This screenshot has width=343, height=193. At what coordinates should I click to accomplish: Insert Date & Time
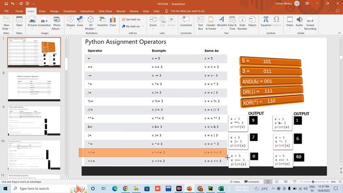click(232, 23)
